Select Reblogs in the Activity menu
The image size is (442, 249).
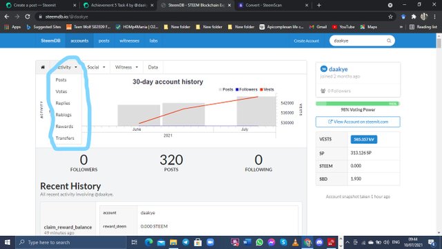[x=64, y=115]
